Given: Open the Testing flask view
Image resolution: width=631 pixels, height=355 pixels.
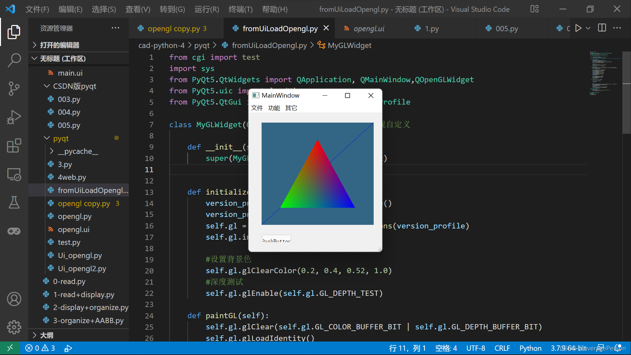Looking at the screenshot, I should [x=14, y=202].
